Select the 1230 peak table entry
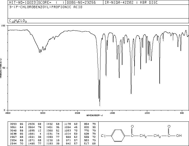189x146 pixels. 53,140
